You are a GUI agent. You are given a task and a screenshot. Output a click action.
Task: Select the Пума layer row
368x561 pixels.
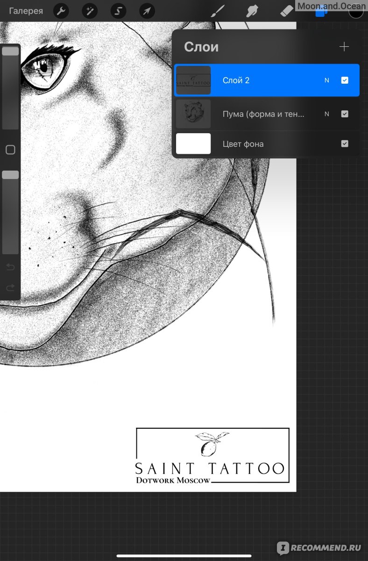[x=267, y=114]
